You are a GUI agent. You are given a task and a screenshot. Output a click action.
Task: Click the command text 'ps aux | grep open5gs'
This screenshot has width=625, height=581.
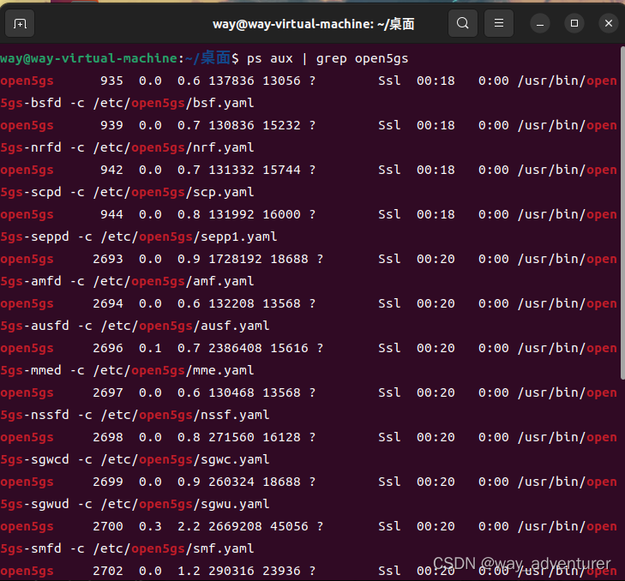point(328,59)
